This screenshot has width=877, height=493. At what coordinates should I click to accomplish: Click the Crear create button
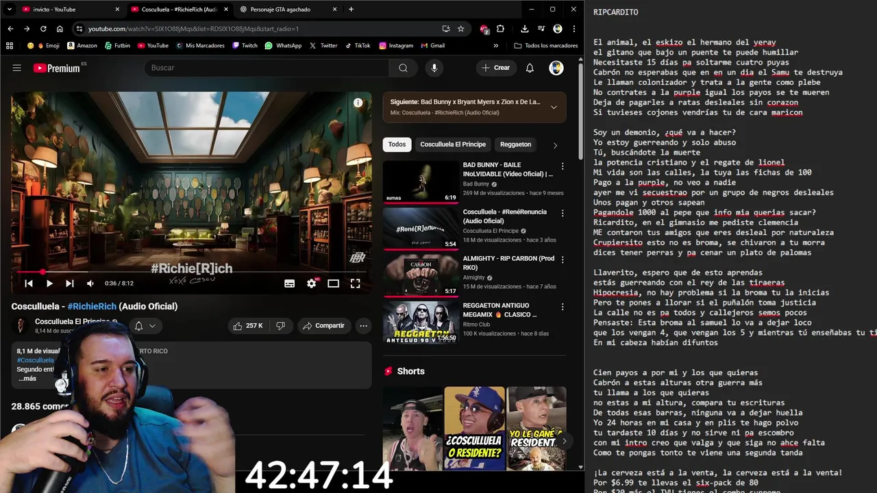[x=495, y=68]
